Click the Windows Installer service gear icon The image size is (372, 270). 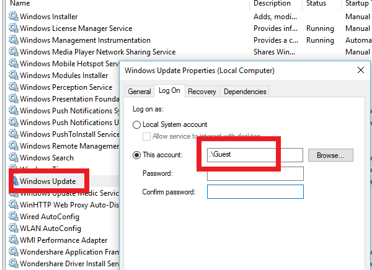13,16
